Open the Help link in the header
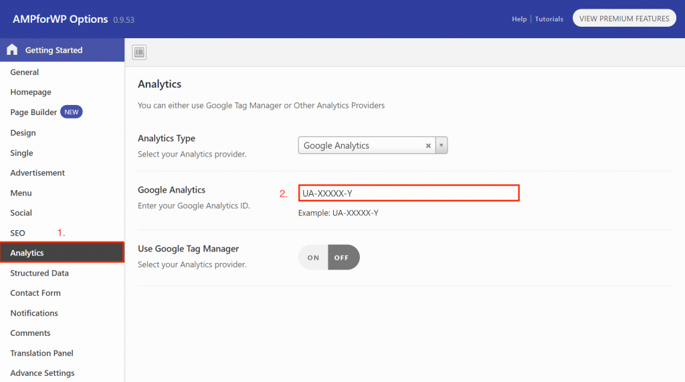Image resolution: width=685 pixels, height=382 pixels. tap(519, 19)
